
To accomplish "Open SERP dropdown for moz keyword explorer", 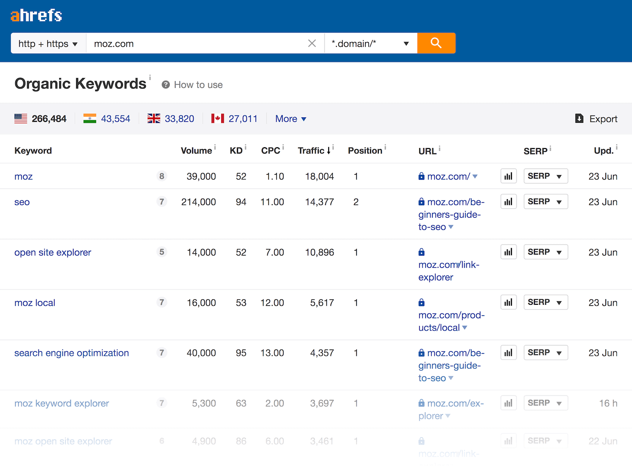I will pyautogui.click(x=545, y=403).
